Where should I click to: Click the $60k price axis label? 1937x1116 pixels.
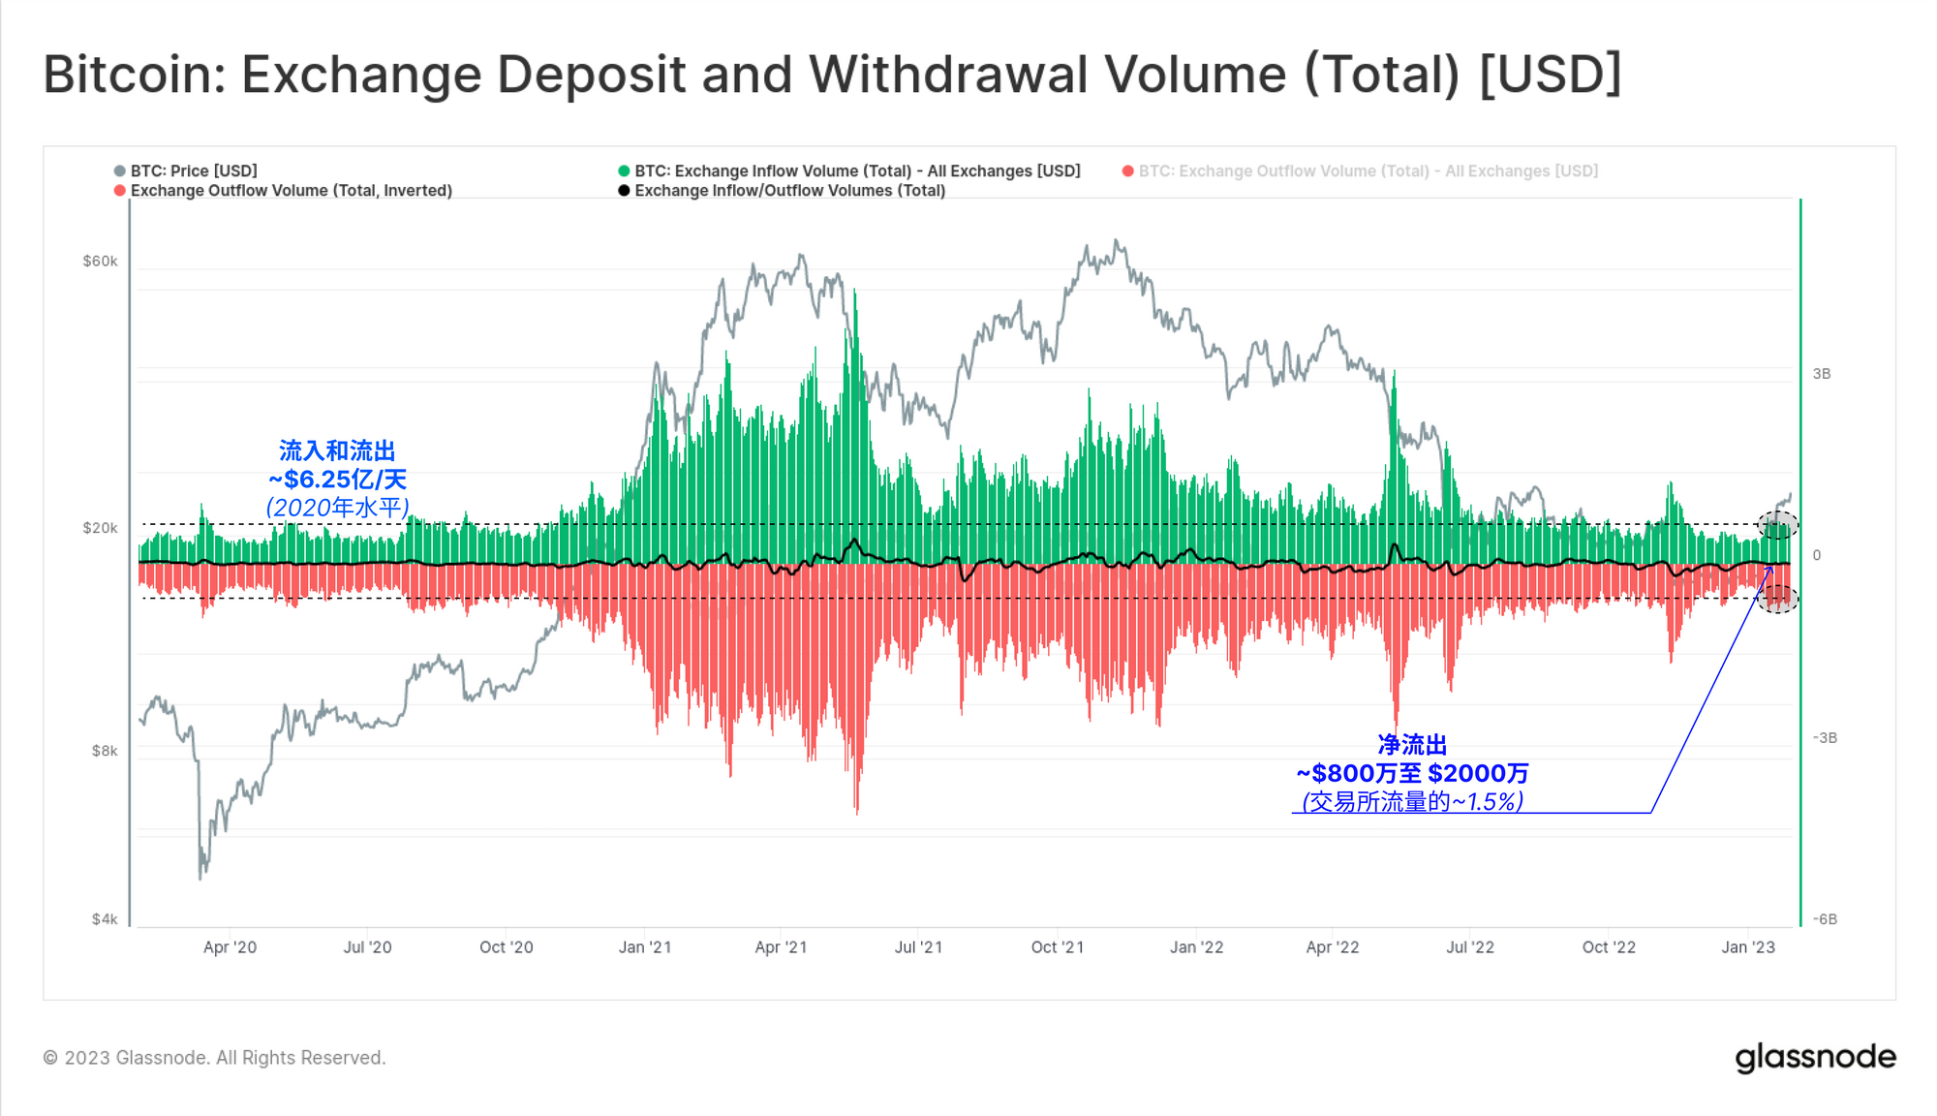[100, 261]
